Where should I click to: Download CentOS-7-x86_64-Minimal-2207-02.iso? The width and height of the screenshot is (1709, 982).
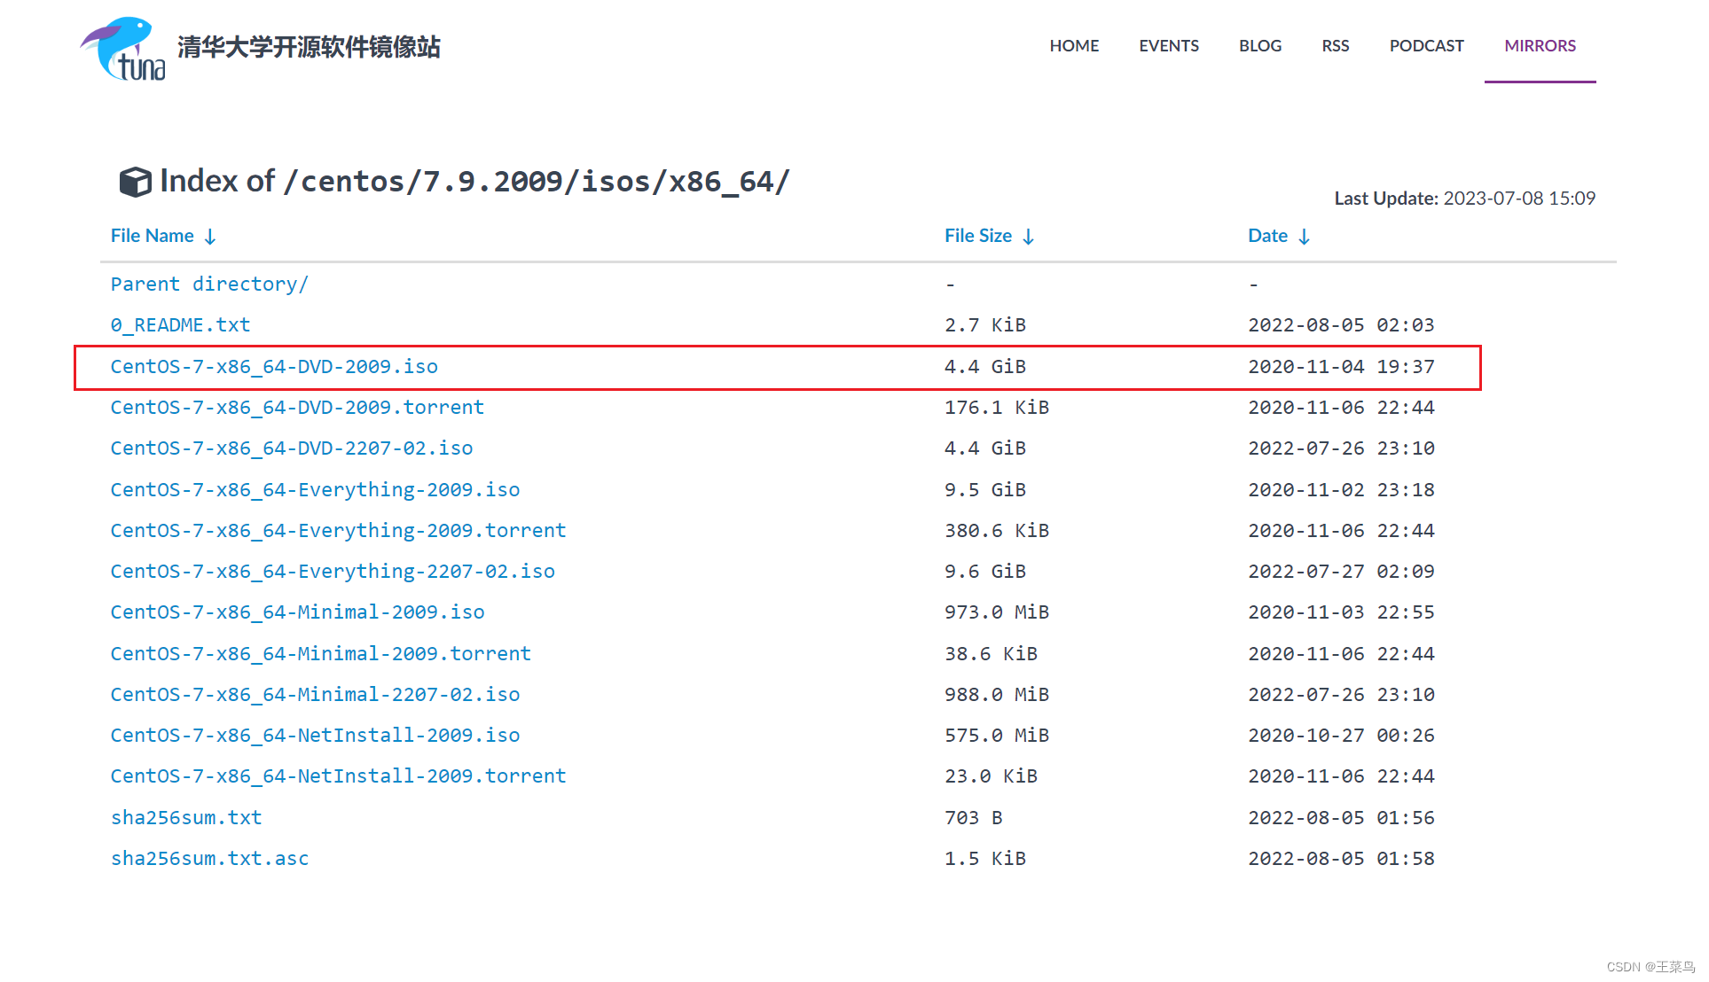coord(315,695)
